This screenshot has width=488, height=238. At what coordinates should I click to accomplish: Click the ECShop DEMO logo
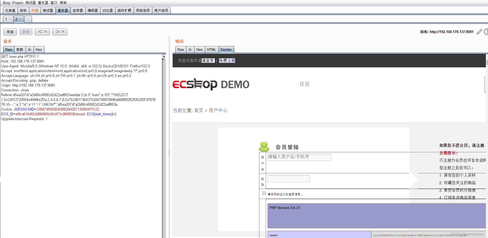point(211,84)
